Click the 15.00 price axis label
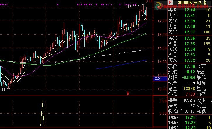 tap(162, 48)
